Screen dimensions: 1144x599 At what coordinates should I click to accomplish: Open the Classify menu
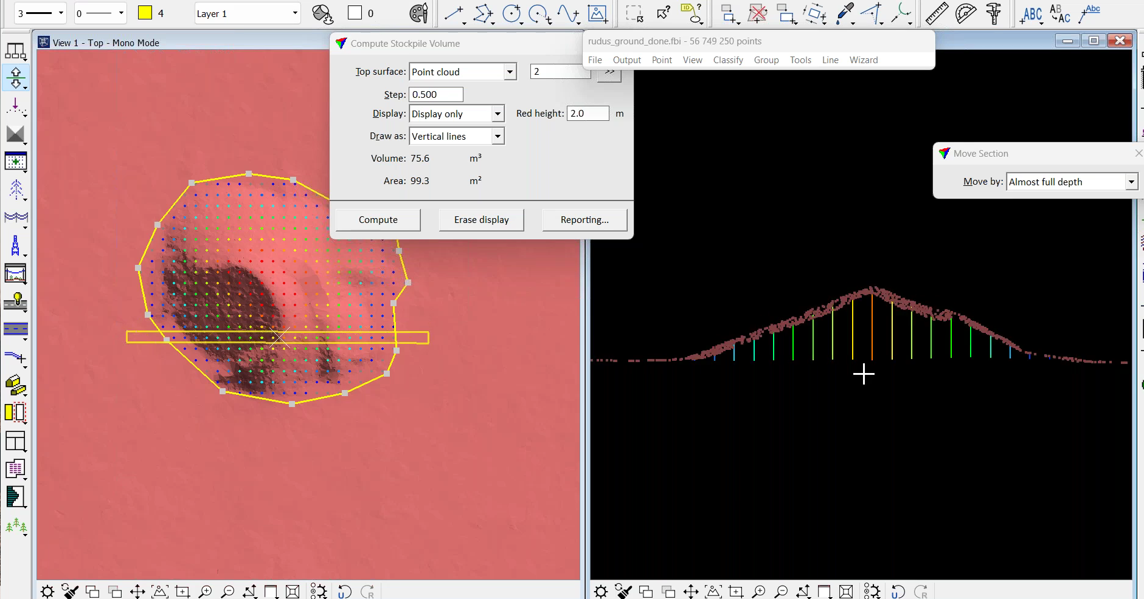(x=727, y=60)
